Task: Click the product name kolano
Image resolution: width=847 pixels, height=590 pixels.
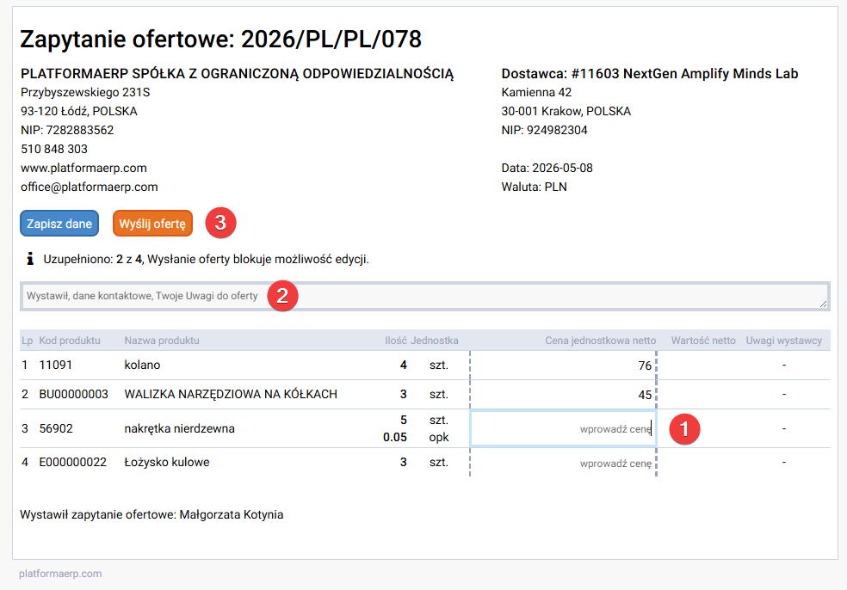Action: tap(142, 365)
